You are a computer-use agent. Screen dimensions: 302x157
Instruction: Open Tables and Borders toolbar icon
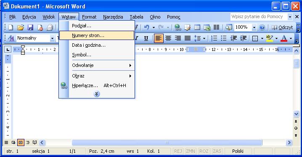(x=187, y=27)
